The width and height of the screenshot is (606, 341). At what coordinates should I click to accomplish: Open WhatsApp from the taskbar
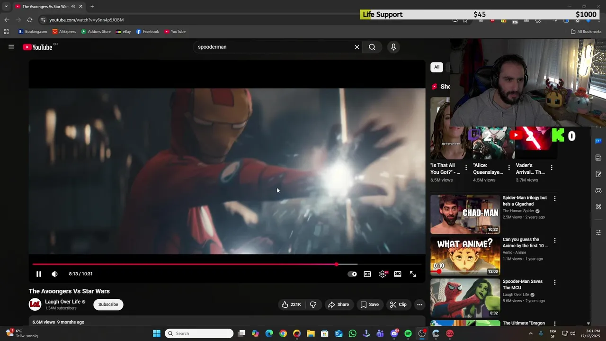pos(352,333)
